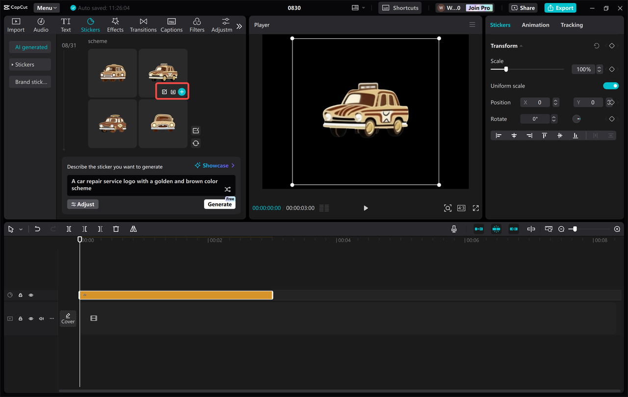628x397 pixels.
Task: Click the Generate button for AI stickers
Action: (219, 204)
